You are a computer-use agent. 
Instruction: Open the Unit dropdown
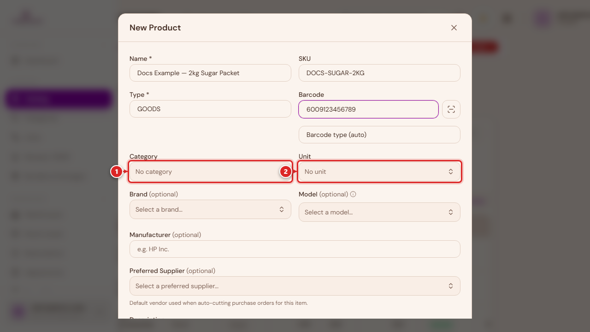(x=379, y=172)
